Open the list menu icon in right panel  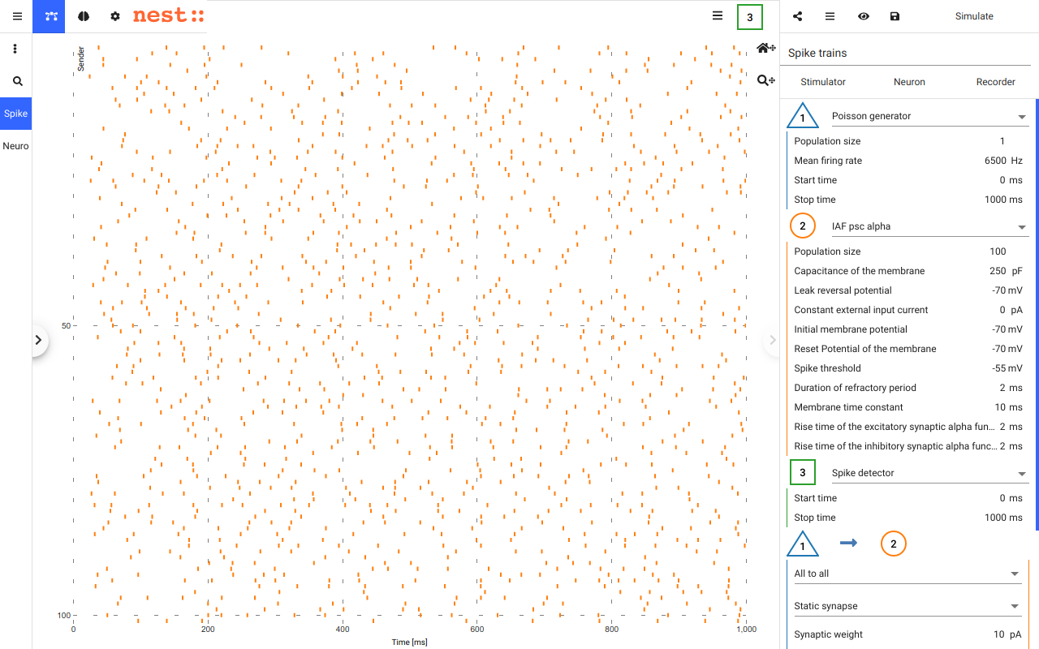[830, 16]
